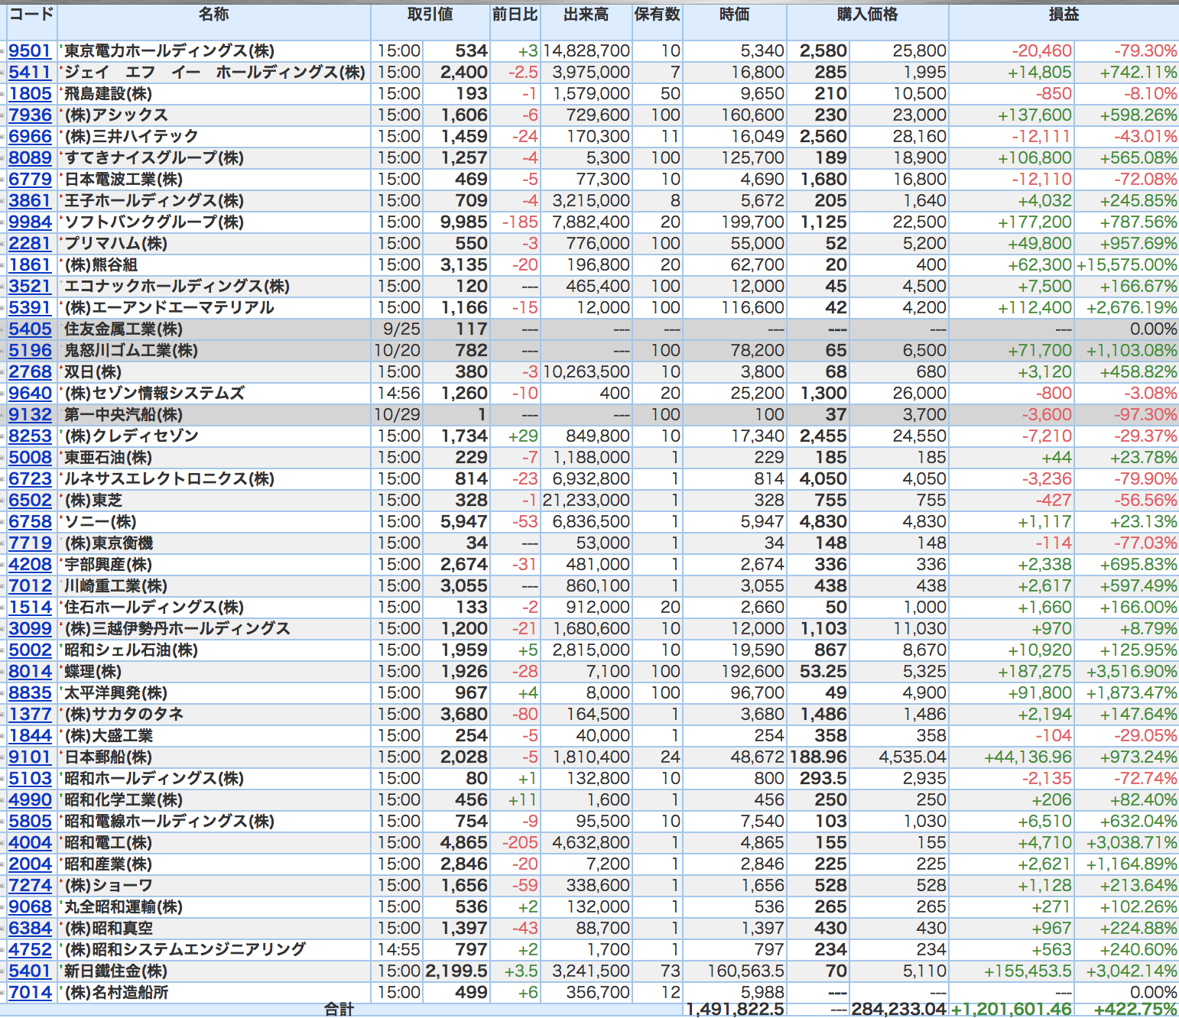Open the 5411 stock code link
1179x1018 pixels.
click(x=30, y=72)
